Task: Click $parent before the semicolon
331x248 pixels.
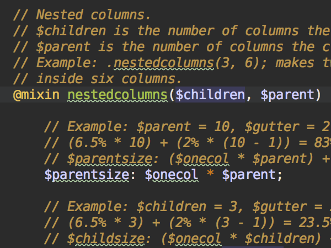Action: pyautogui.click(x=249, y=175)
